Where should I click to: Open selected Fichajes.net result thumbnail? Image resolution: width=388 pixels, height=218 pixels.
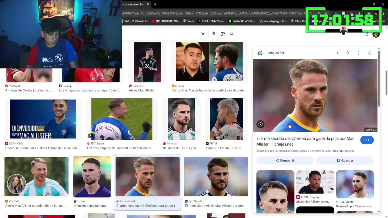pyautogui.click(x=147, y=177)
